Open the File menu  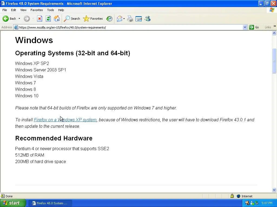pyautogui.click(x=5, y=10)
